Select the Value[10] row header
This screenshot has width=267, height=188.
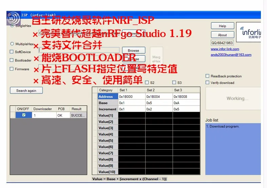point(108,172)
